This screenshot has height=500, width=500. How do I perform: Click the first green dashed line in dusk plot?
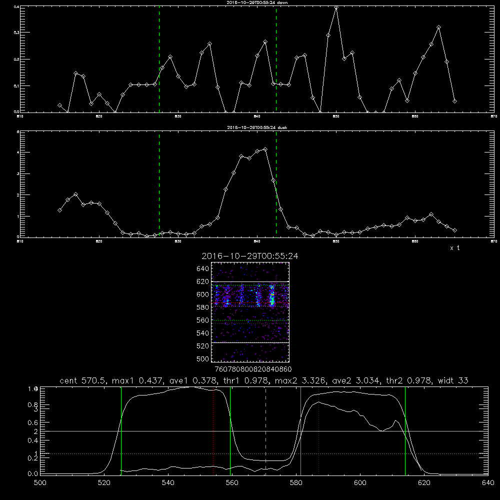click(x=159, y=184)
